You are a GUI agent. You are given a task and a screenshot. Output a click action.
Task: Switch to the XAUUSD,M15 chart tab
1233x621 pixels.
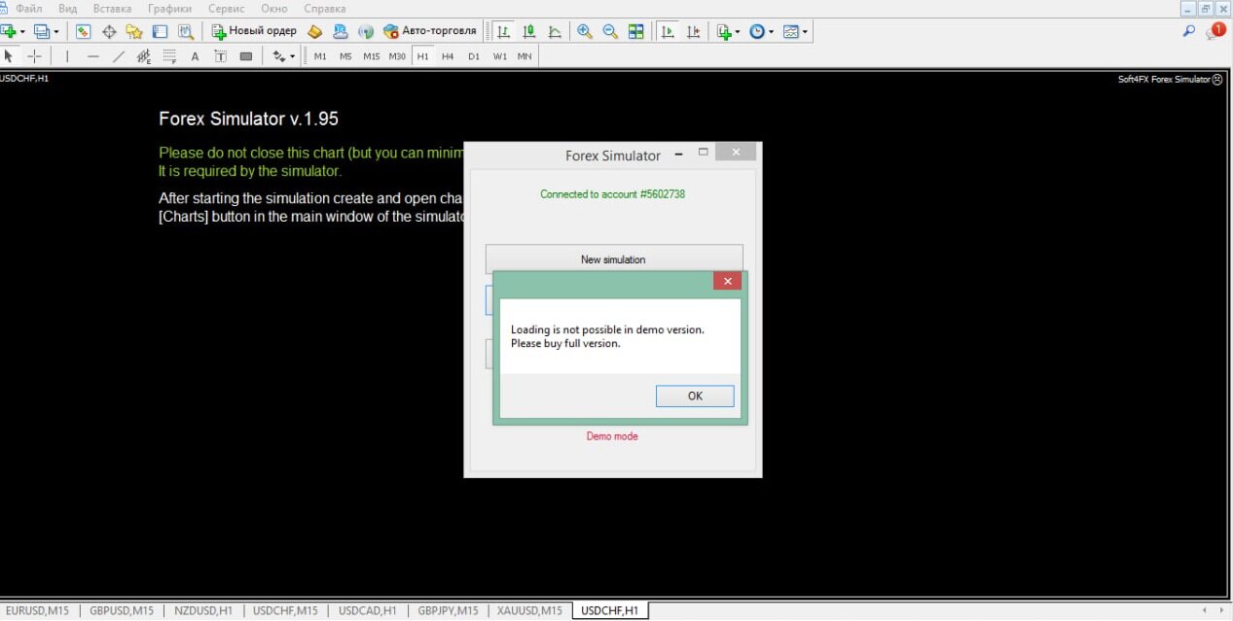pos(529,610)
